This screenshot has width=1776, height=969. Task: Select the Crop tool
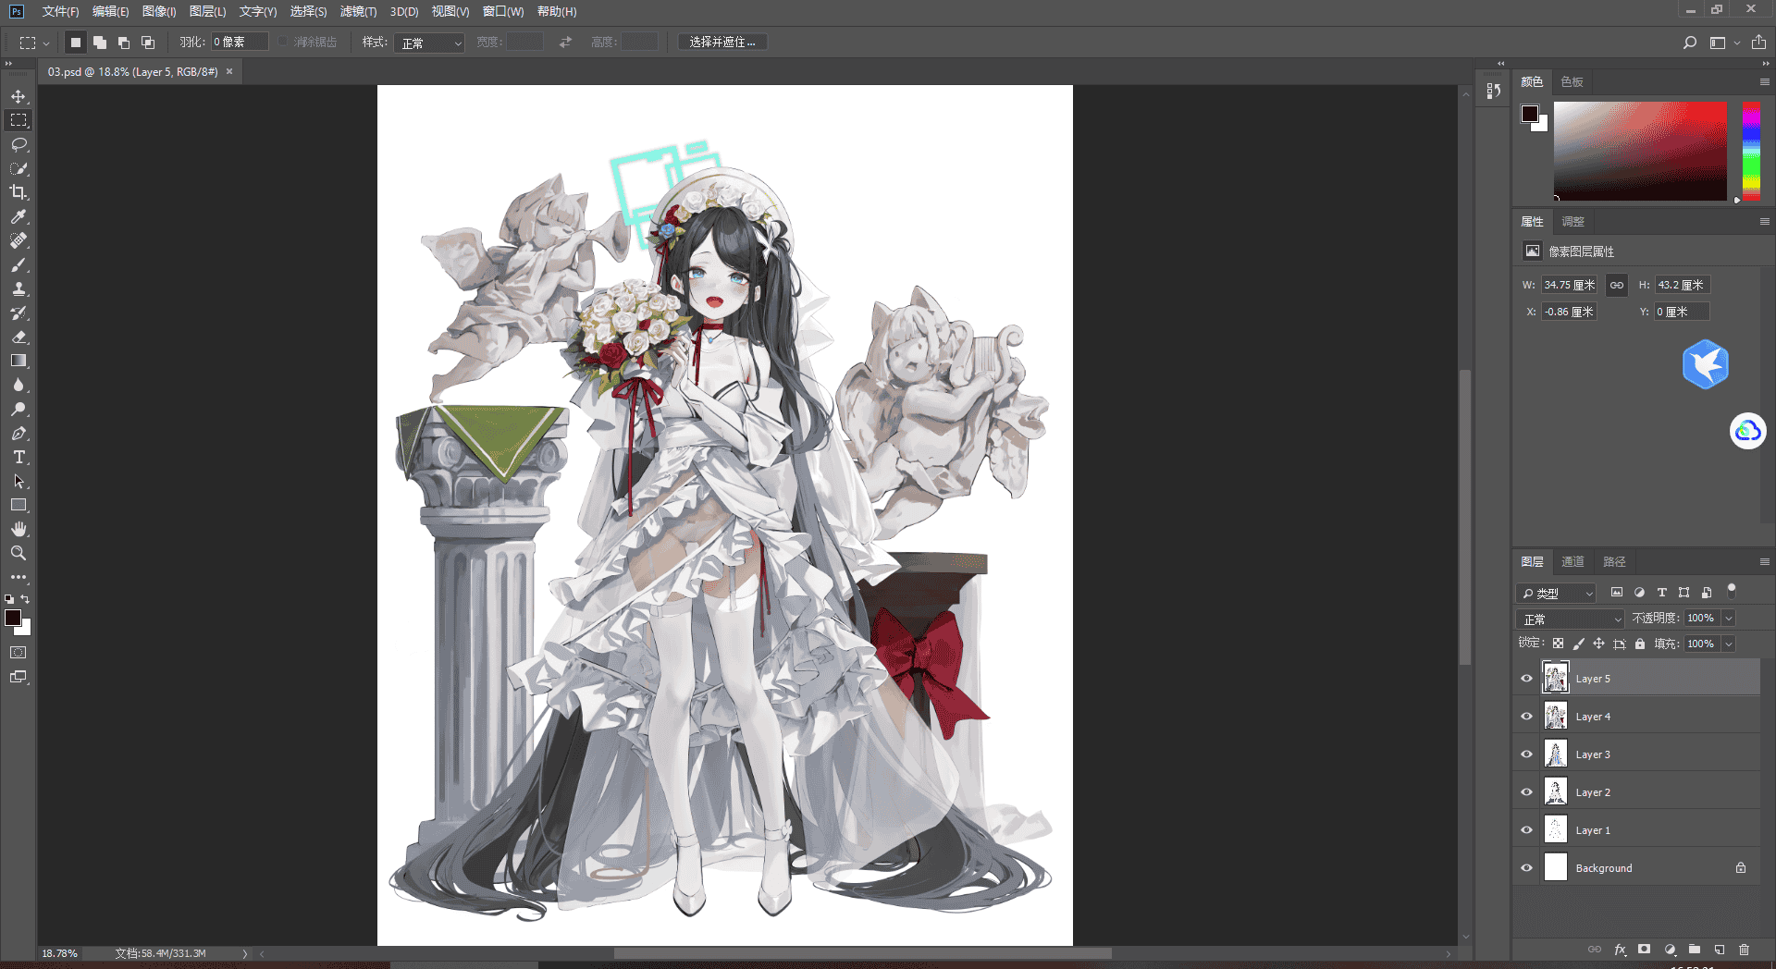[x=18, y=192]
